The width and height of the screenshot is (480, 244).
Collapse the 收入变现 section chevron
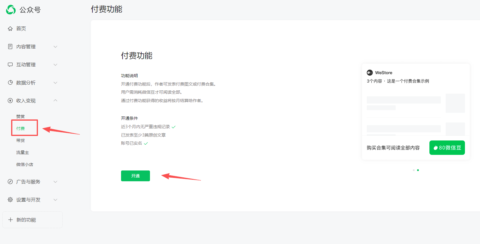(x=55, y=101)
